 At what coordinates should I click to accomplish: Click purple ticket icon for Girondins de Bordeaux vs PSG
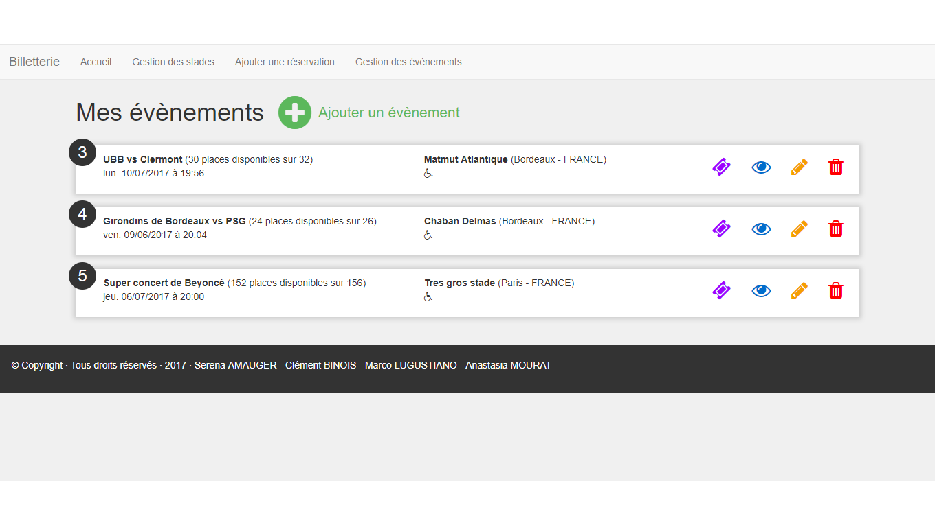[x=721, y=229]
